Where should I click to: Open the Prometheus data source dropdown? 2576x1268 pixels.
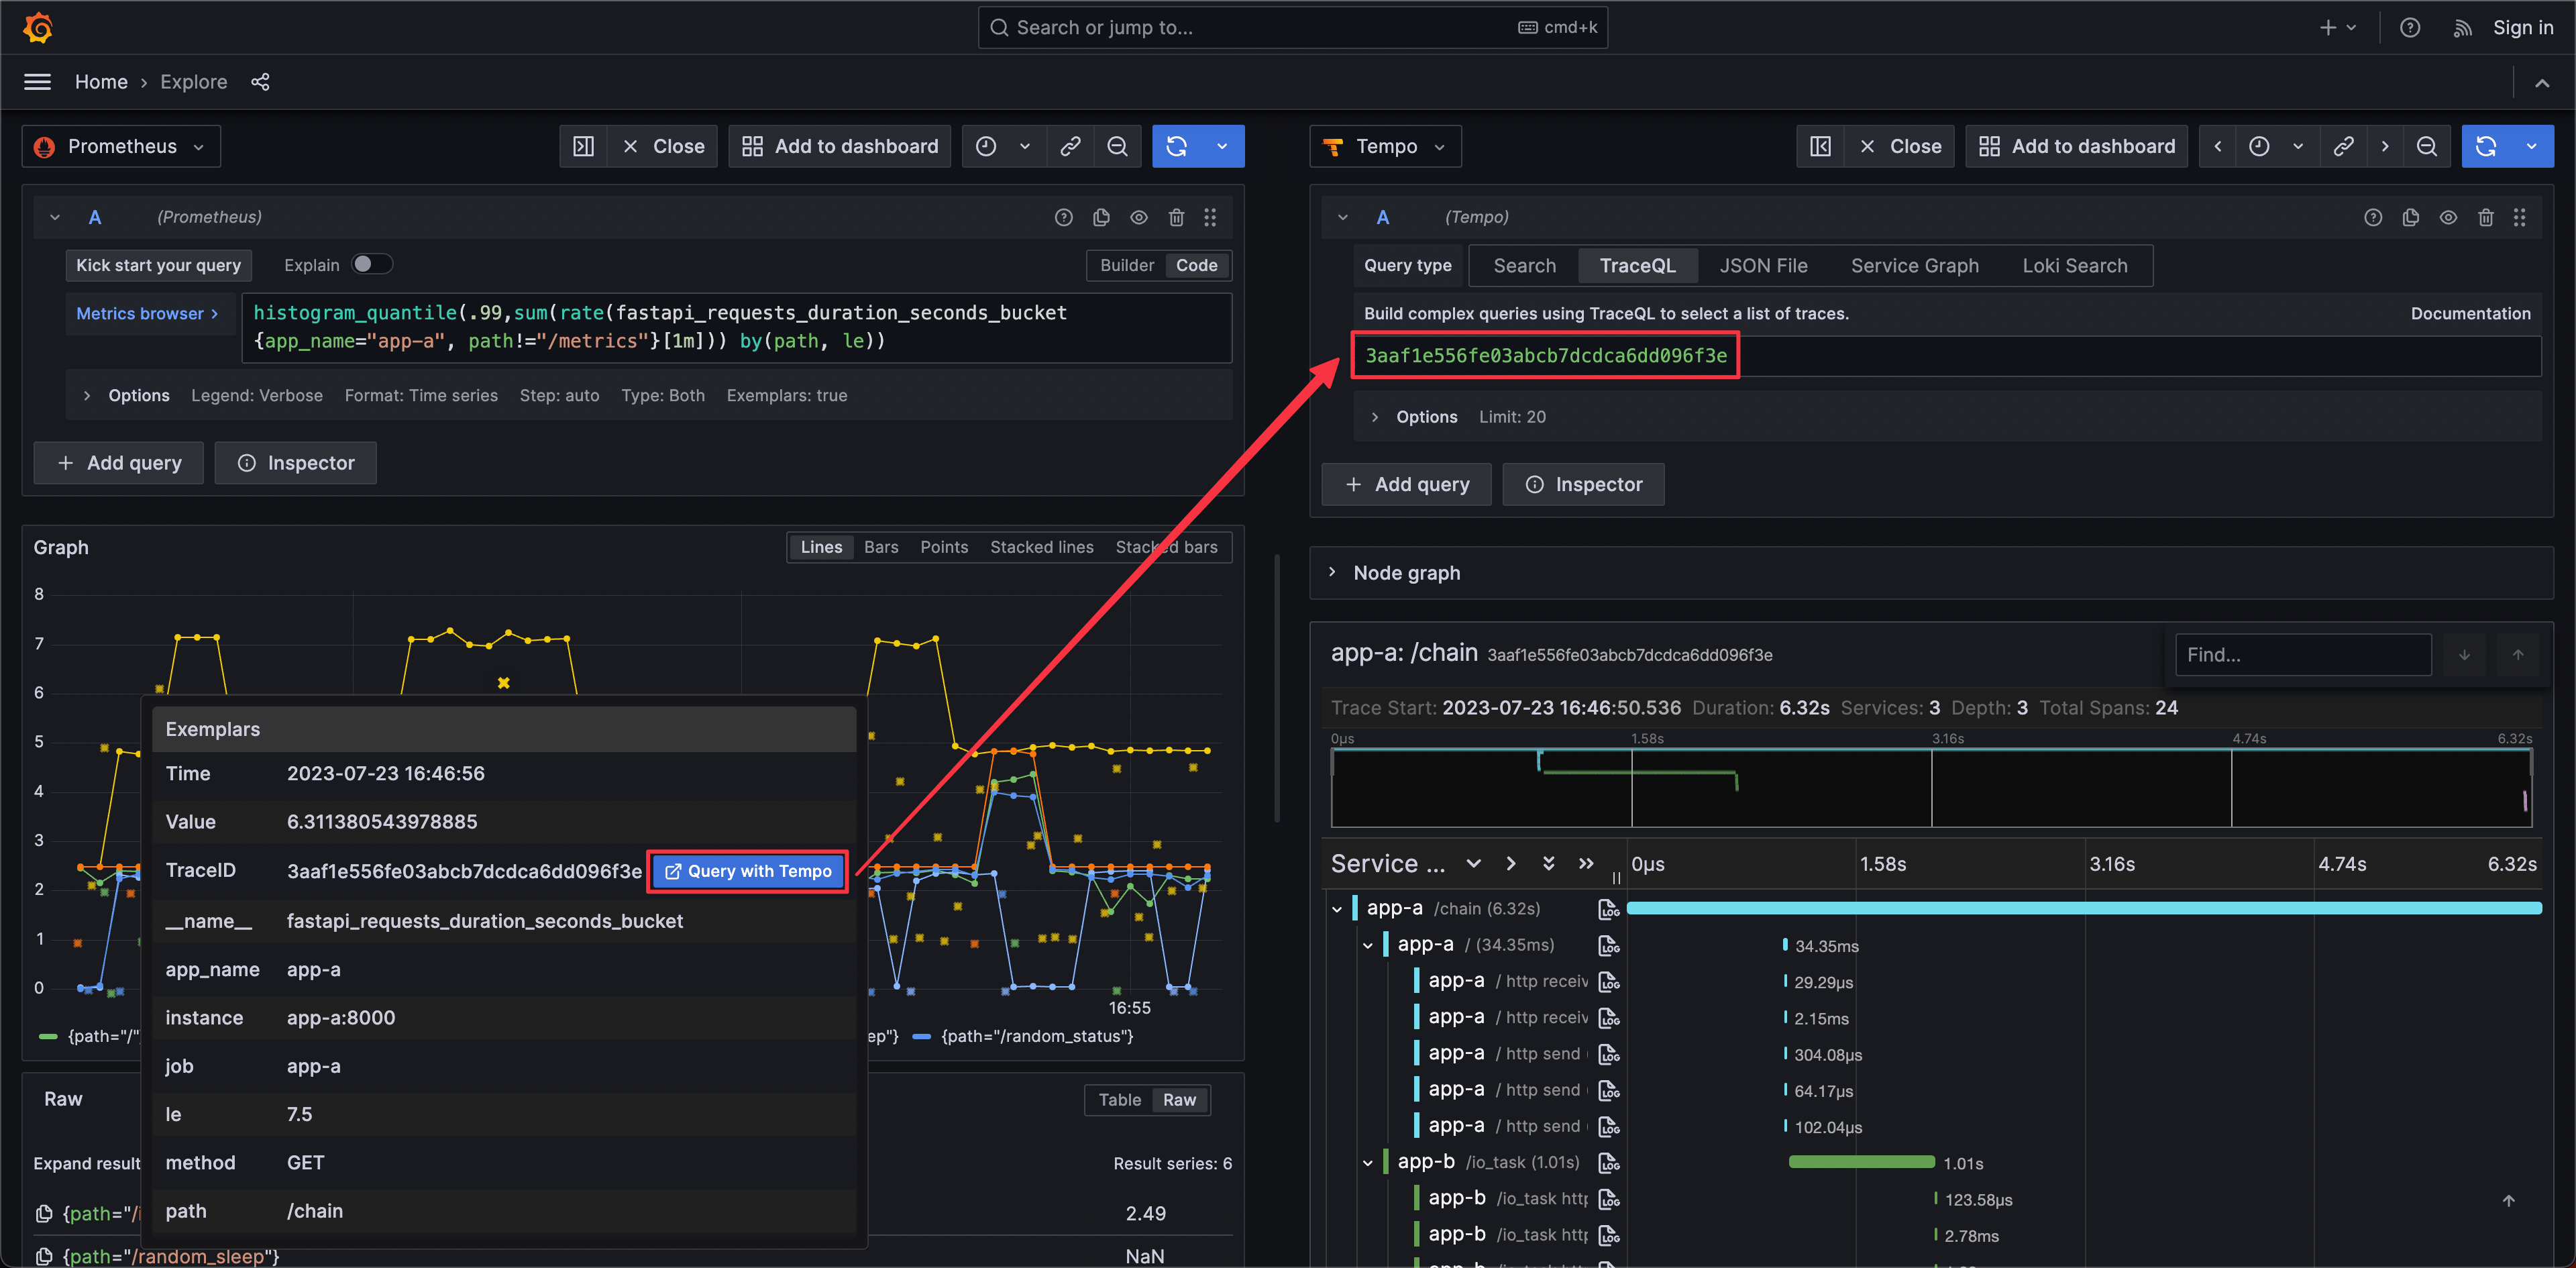121,146
